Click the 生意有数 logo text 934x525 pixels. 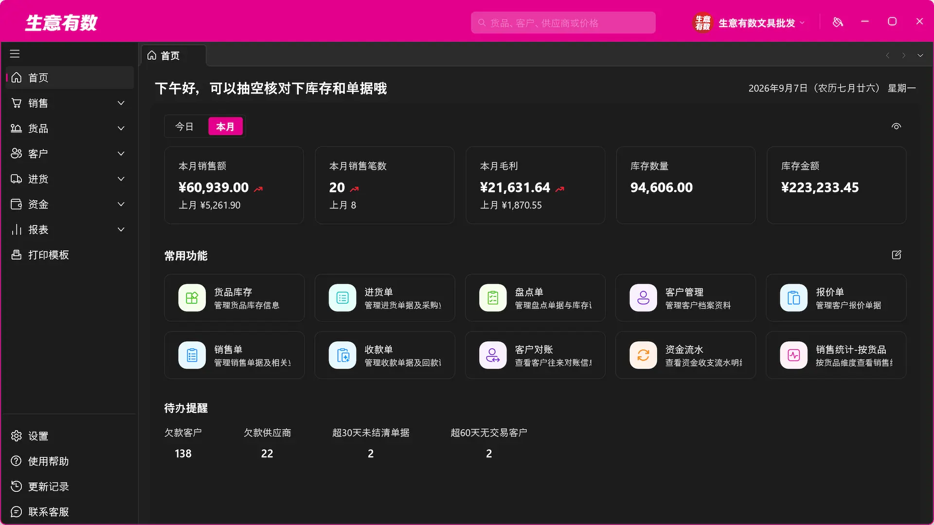[x=61, y=23]
